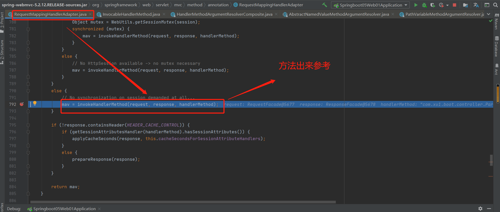Screen dimensions: 500x212
Task: Click 'applyCacheSeconds' on line 797
Action: coord(94,139)
